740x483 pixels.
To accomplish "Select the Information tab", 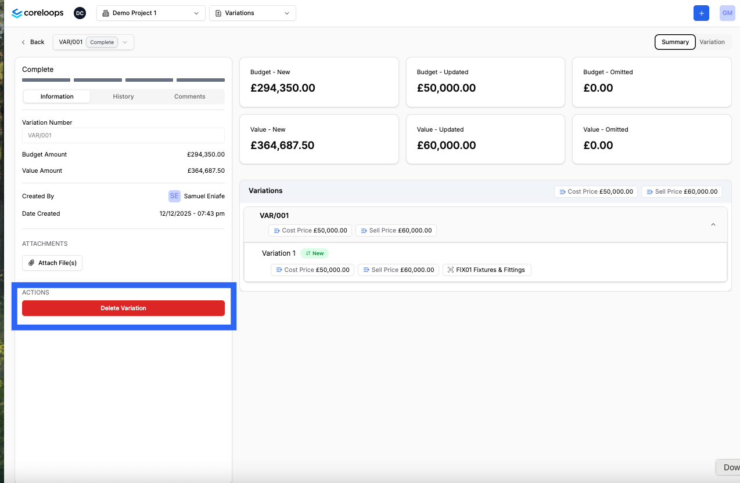I will (x=57, y=96).
